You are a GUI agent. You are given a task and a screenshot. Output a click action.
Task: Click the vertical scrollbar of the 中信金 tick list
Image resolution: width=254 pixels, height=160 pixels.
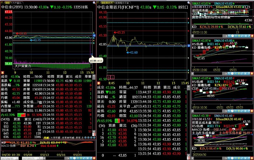[x=94, y=103]
